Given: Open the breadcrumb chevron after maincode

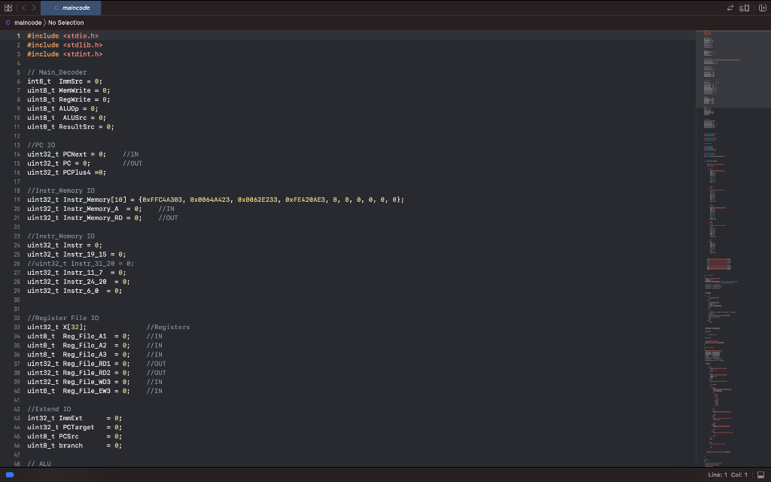Looking at the screenshot, I should pos(44,23).
